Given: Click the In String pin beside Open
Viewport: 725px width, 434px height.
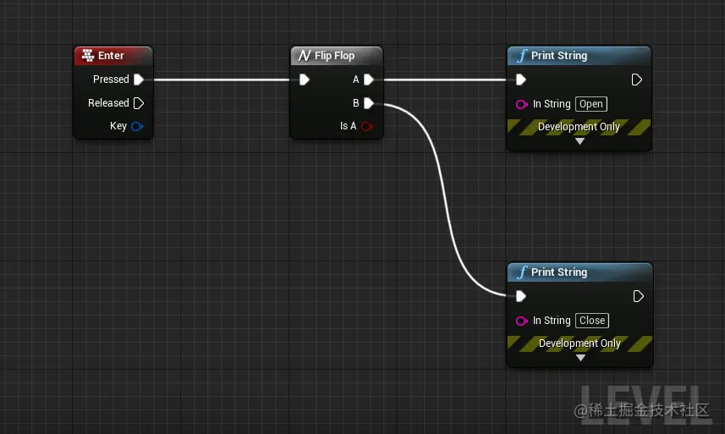Looking at the screenshot, I should point(522,104).
